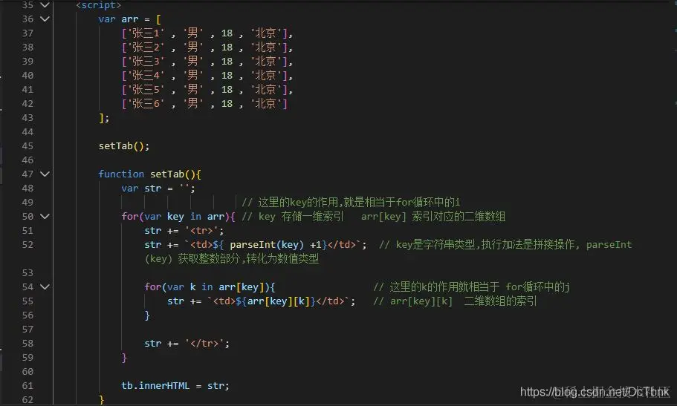Click line number 45 in the gutter
677x406 pixels.
tap(27, 145)
